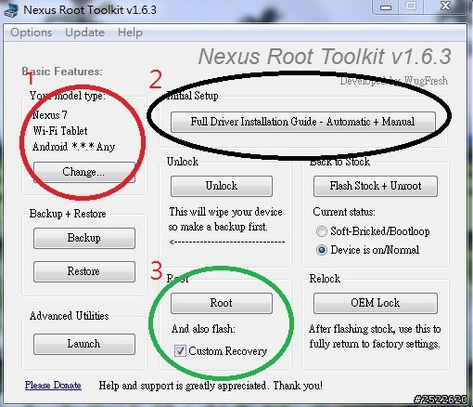Click 'After flashing stock, use this to' text

(375, 329)
